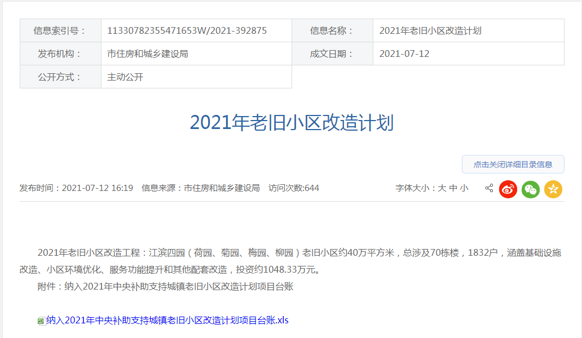
Task: Click the 信息索引号 label cell
Action: pos(60,30)
